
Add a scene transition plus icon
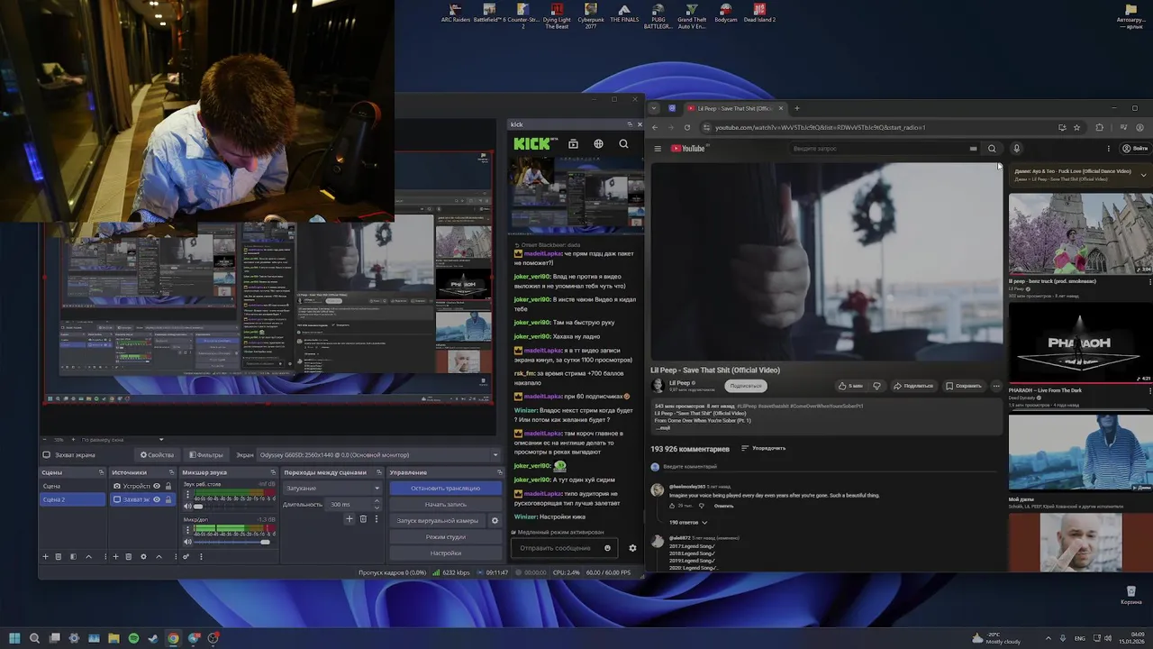click(x=350, y=518)
